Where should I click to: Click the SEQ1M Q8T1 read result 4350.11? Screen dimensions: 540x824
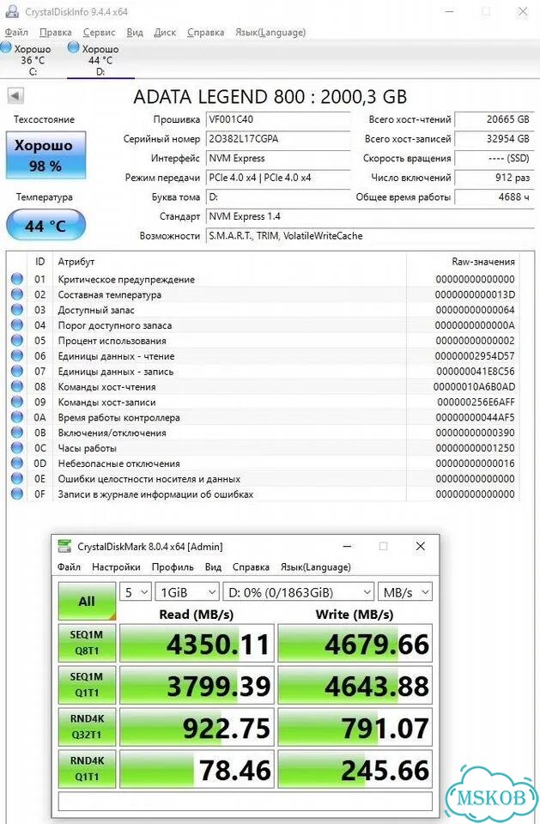[x=197, y=643]
